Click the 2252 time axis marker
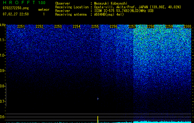The width and height of the screenshot is (194, 123). [x=39, y=26]
